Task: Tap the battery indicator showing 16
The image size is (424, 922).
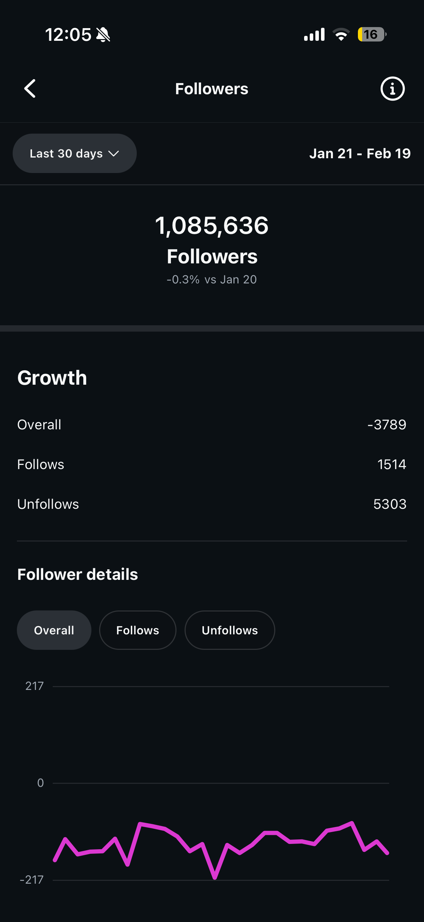Action: [371, 34]
